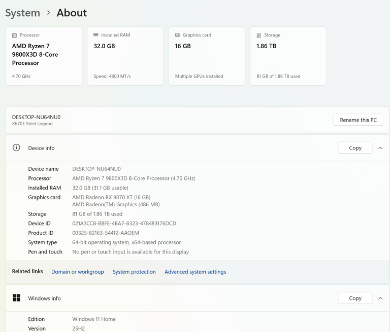Click the Graphics card icon
Screen dimensions: 390x332
178,35
